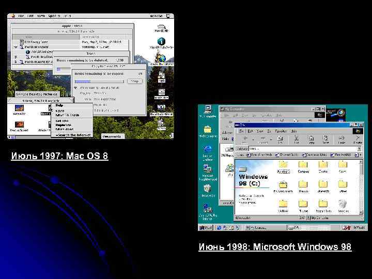The width and height of the screenshot is (372, 279).
Task: Open View menu in C:\ window
Action: click(x=260, y=131)
